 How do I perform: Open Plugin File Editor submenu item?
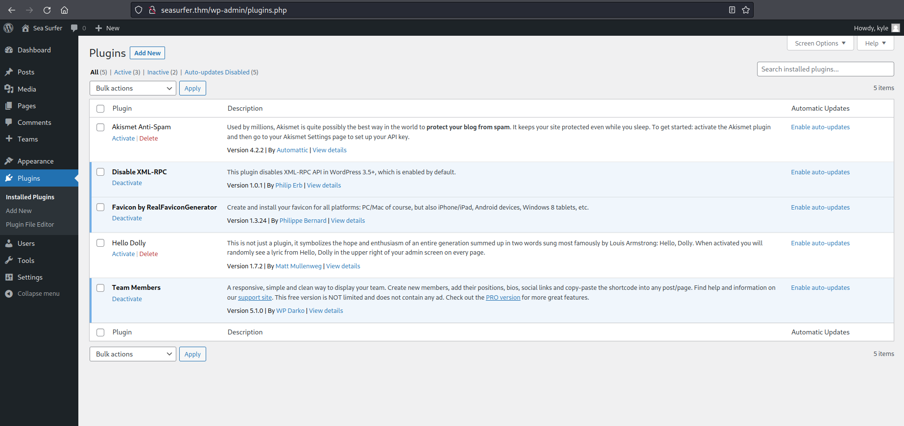pyautogui.click(x=30, y=224)
